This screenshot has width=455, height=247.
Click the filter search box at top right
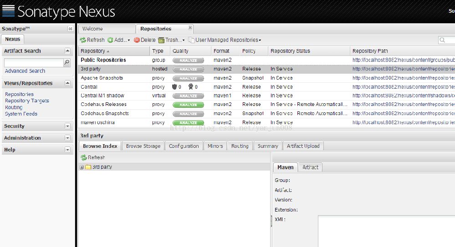coord(447,40)
